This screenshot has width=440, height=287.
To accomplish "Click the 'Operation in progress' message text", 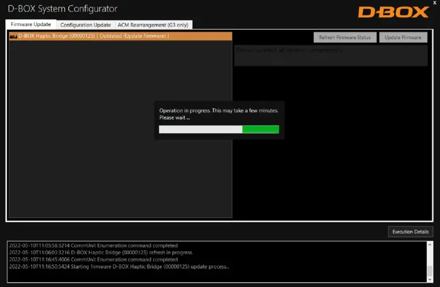I will point(219,114).
